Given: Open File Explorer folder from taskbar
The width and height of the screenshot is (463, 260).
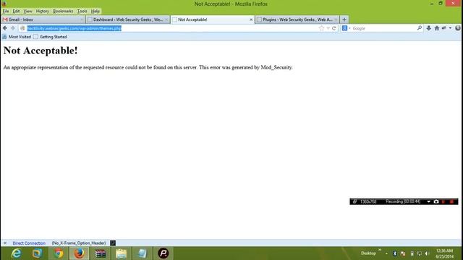Looking at the screenshot, I should [121, 253].
